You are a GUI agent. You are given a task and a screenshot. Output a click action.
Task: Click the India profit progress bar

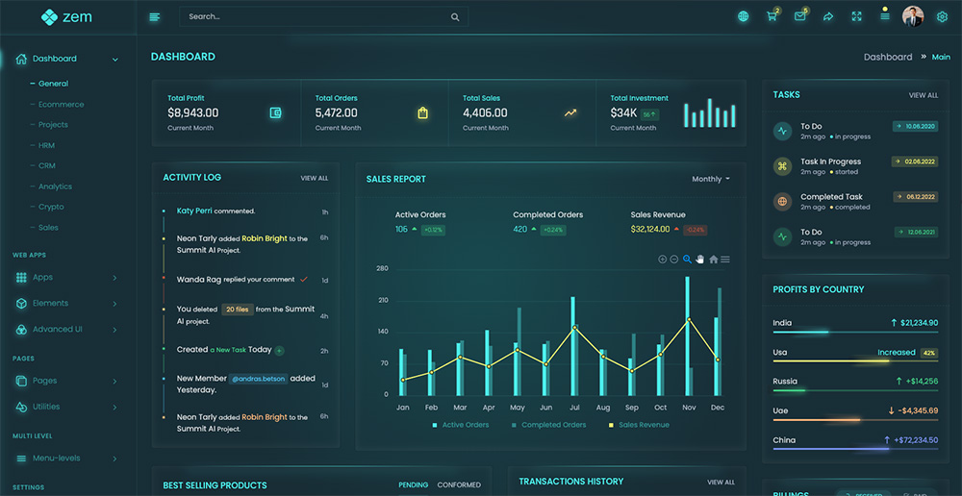pos(855,333)
